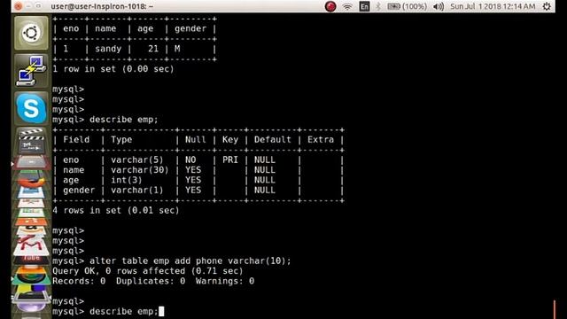Open the system gear session menu
The height and width of the screenshot is (319, 567).
click(547, 6)
